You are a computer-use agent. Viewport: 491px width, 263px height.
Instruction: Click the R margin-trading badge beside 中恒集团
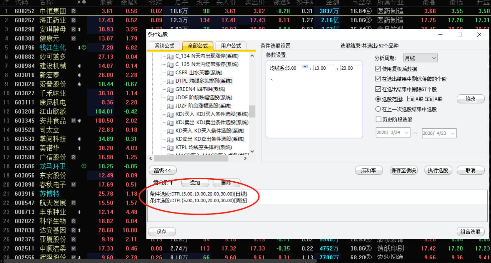pyautogui.click(x=74, y=11)
